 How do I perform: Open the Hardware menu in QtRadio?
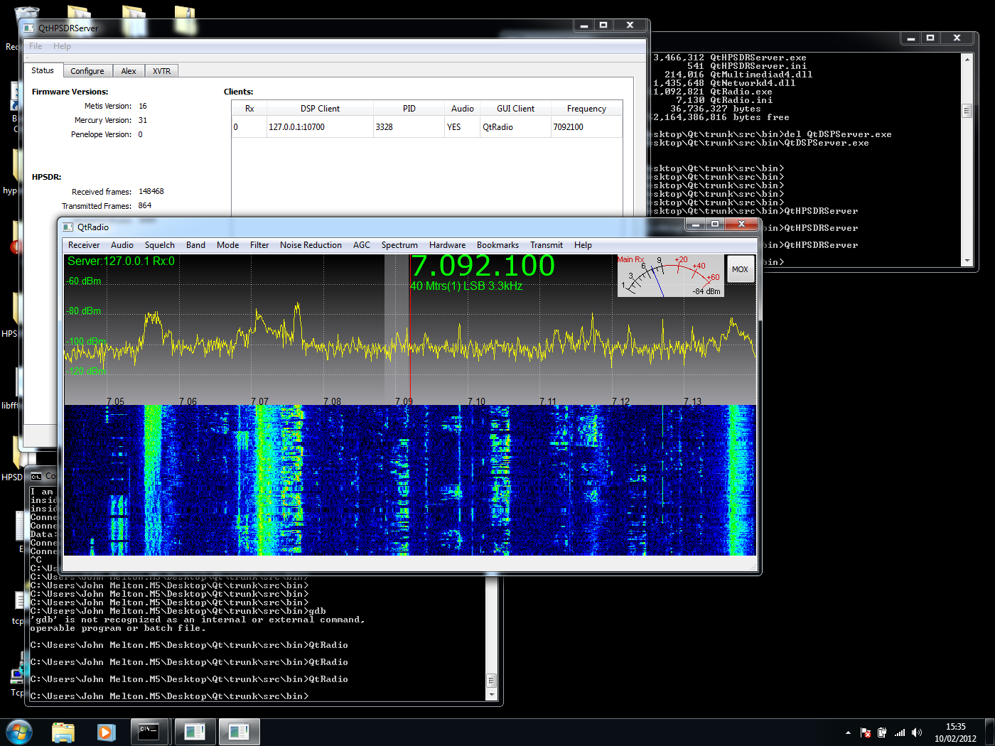point(448,245)
